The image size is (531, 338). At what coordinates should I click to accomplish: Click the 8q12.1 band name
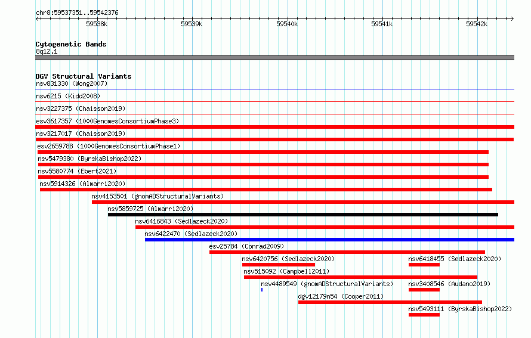[47, 51]
